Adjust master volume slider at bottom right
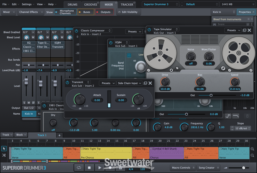257x173 pixels. (x=244, y=168)
